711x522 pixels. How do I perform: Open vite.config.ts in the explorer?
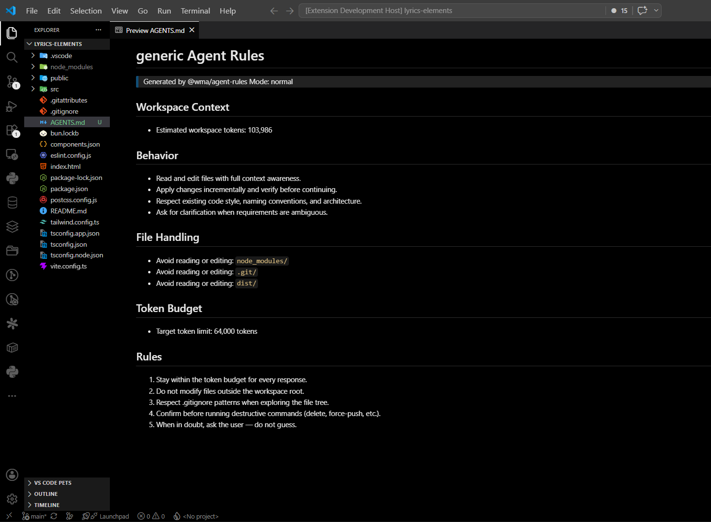[67, 266]
